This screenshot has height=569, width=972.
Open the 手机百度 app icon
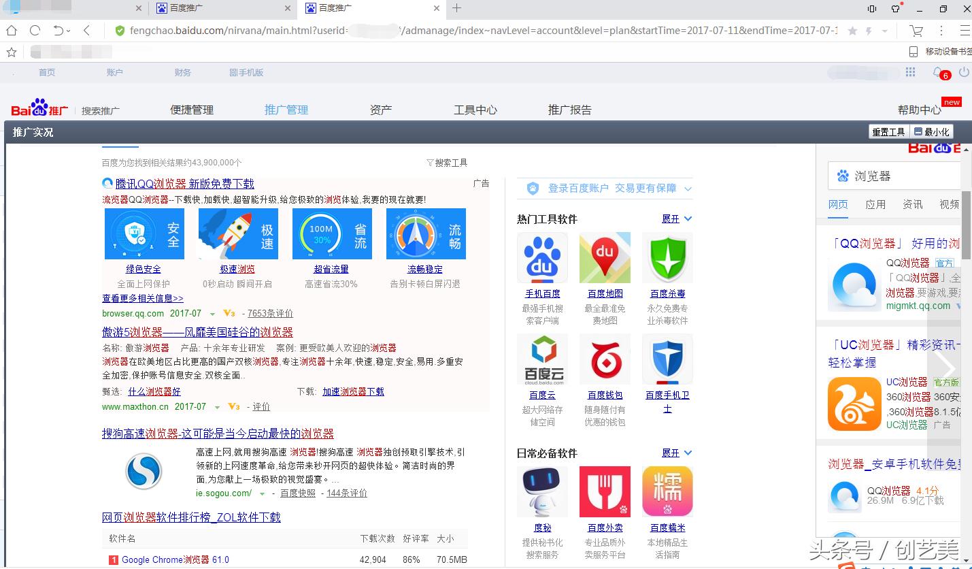tap(542, 258)
